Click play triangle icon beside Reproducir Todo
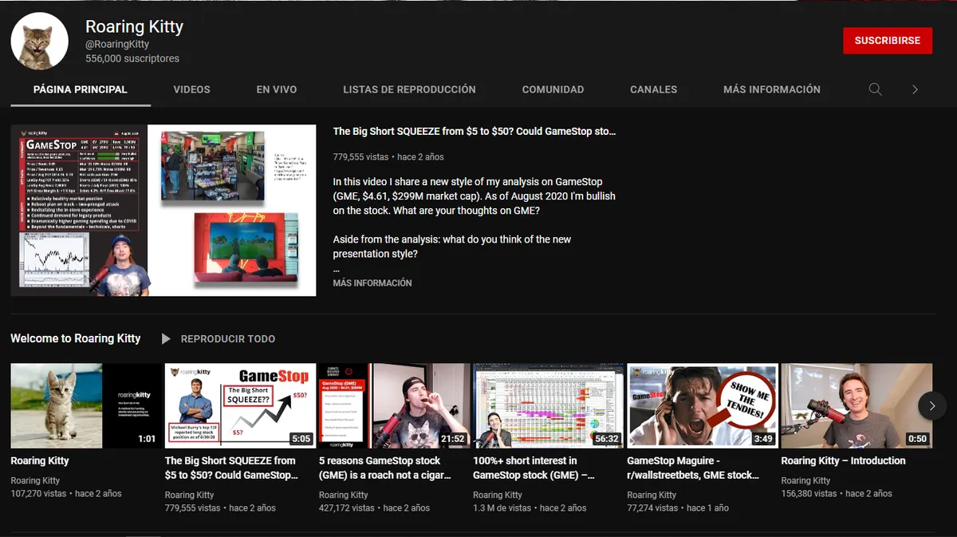The height and width of the screenshot is (537, 957). tap(166, 339)
